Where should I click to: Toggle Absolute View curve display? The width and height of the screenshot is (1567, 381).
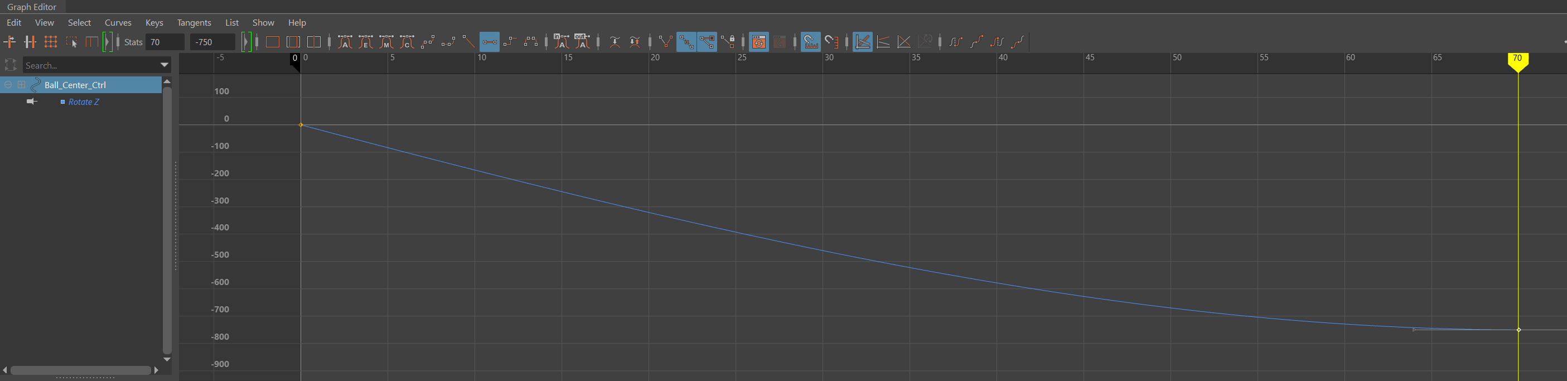click(x=863, y=42)
